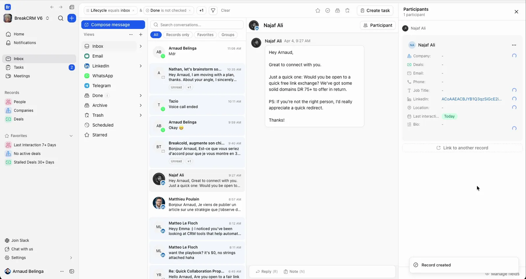This screenshot has width=526, height=279.
Task: Click the star favorite icon in top toolbar
Action: click(x=318, y=11)
